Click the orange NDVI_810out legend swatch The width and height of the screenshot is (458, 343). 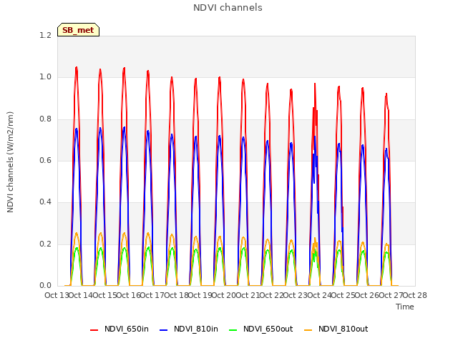(308, 330)
